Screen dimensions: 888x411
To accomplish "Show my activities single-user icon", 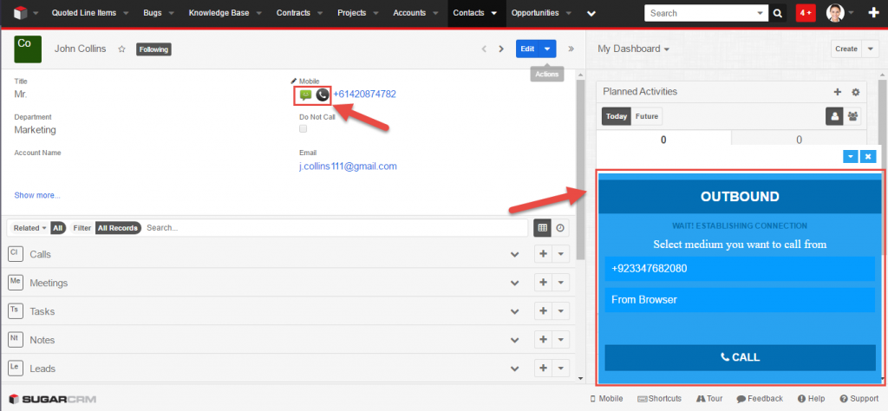I will point(835,116).
